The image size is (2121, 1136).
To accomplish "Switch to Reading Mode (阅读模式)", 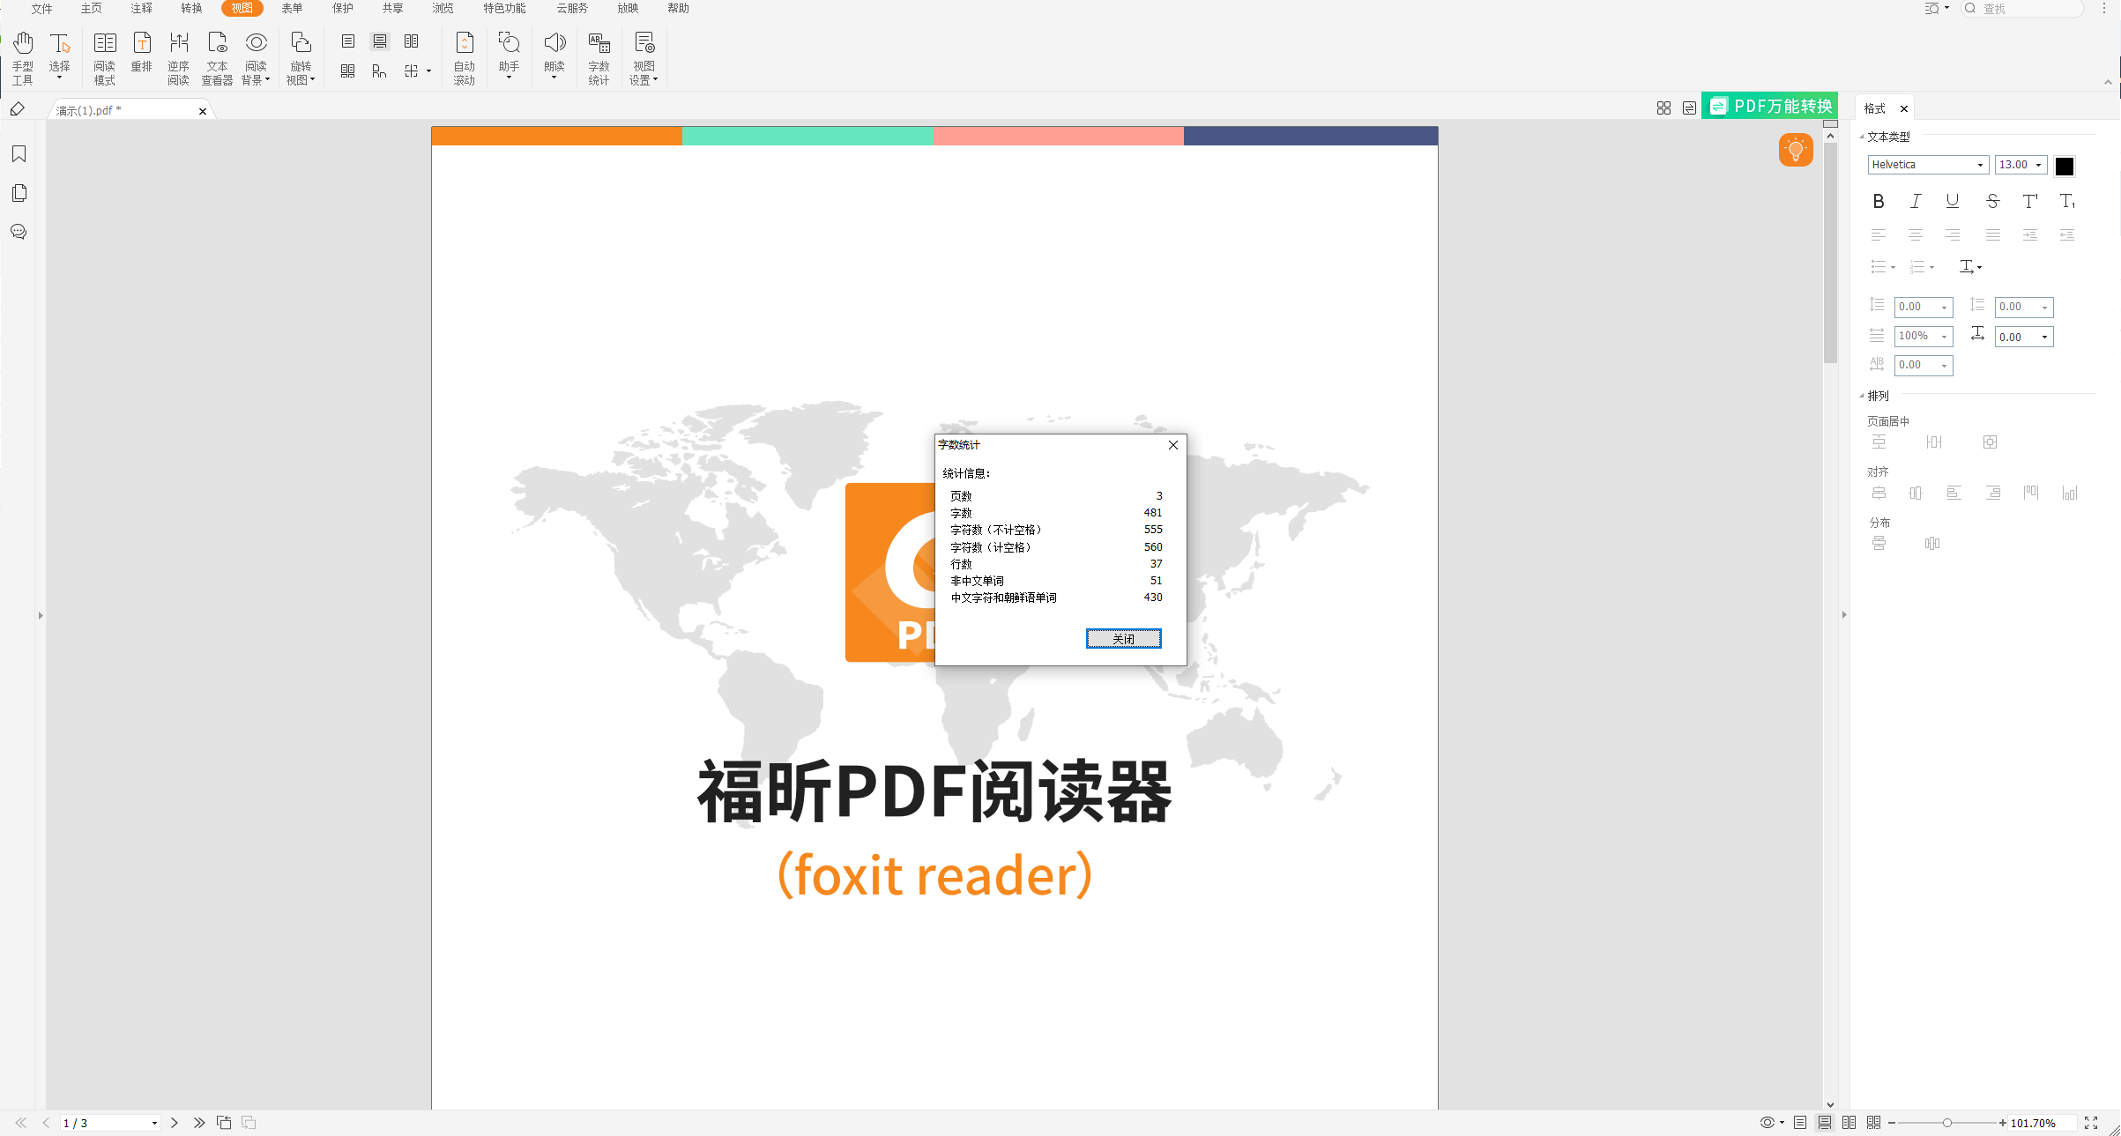I will (104, 56).
